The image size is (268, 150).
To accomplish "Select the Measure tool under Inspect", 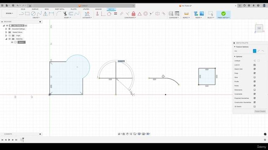I will [186, 14].
